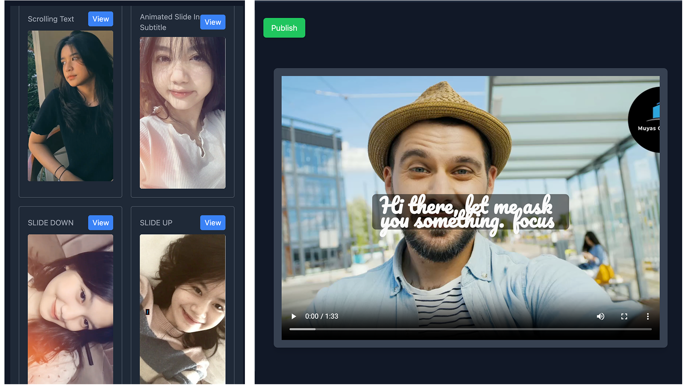Click the 'SLIDE UP' label

pos(156,223)
